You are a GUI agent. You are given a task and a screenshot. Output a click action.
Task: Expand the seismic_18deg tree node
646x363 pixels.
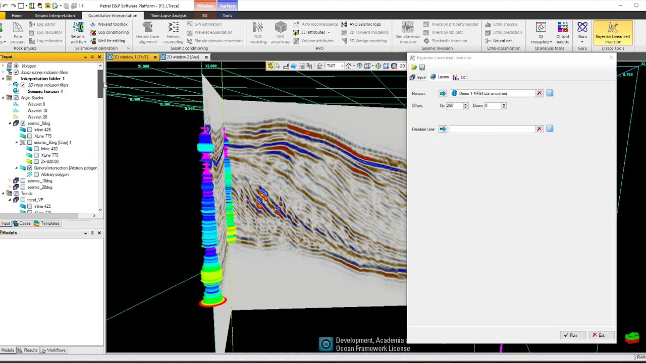pos(10,180)
